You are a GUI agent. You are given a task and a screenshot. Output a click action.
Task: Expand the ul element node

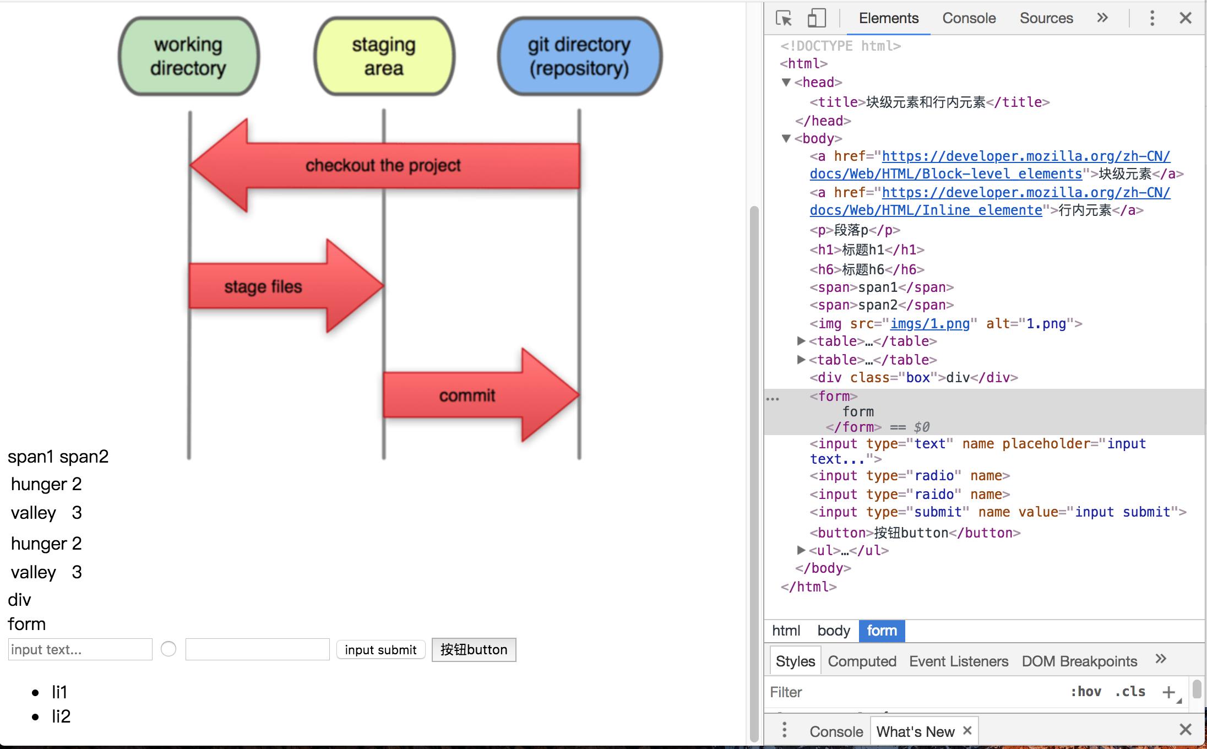point(801,550)
